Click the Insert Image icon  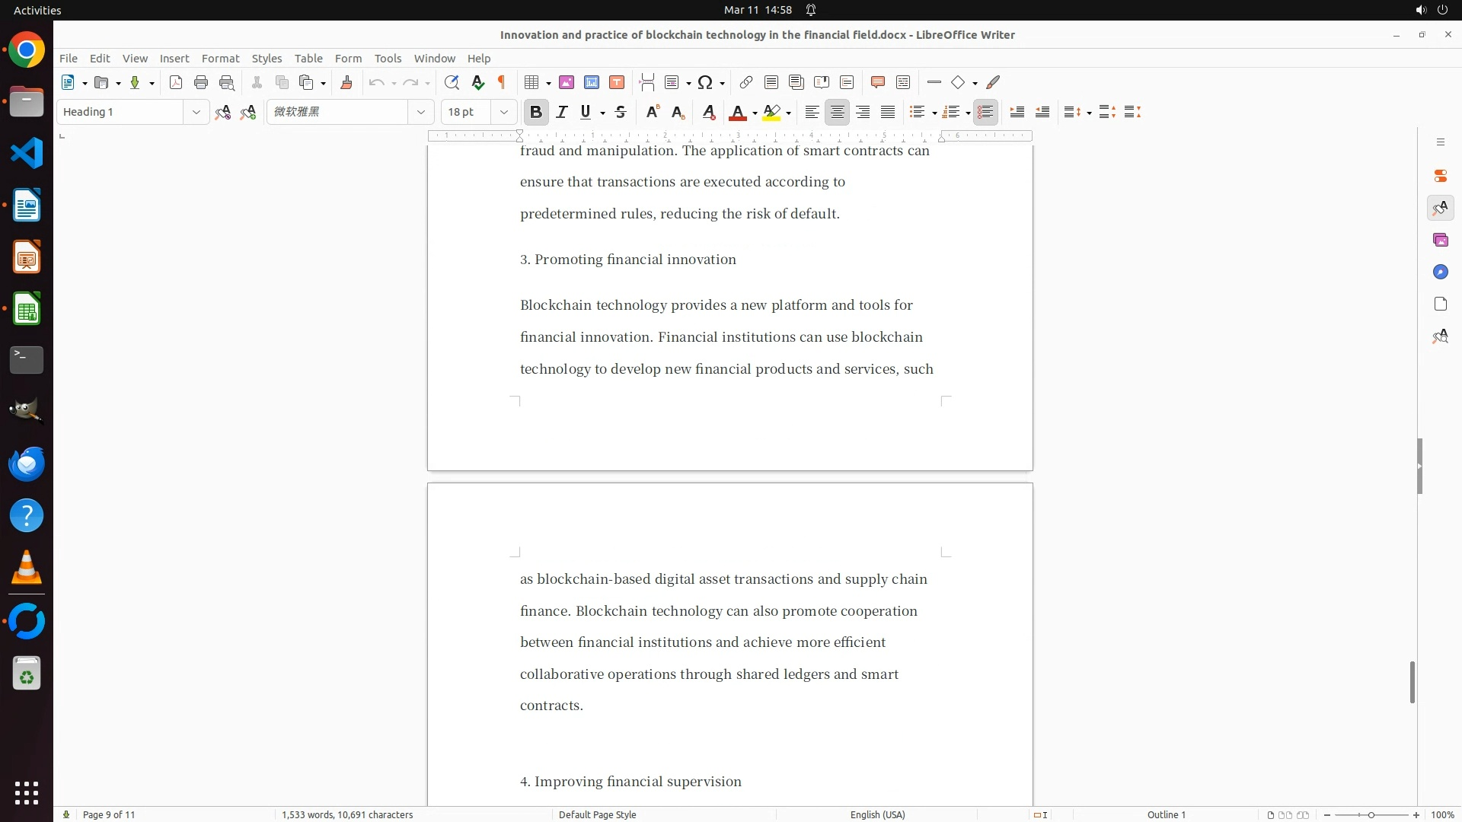pyautogui.click(x=567, y=83)
